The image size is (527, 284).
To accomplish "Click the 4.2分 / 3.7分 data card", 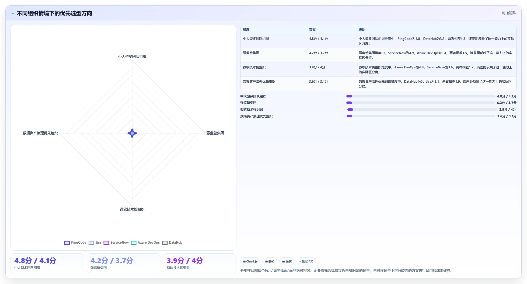I will tap(123, 263).
